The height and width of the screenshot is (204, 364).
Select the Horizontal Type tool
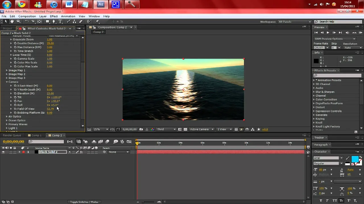(60, 22)
